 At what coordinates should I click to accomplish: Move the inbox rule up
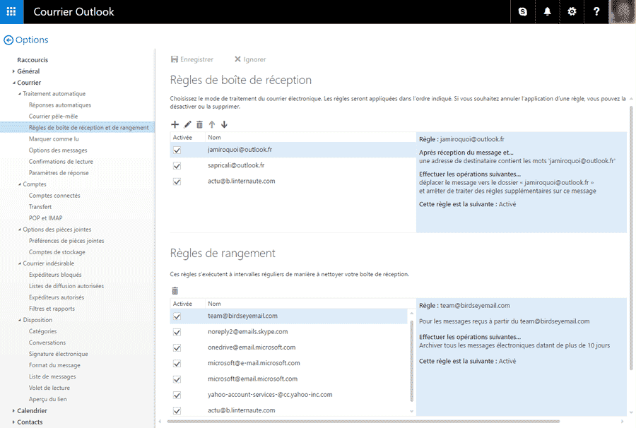coord(212,124)
